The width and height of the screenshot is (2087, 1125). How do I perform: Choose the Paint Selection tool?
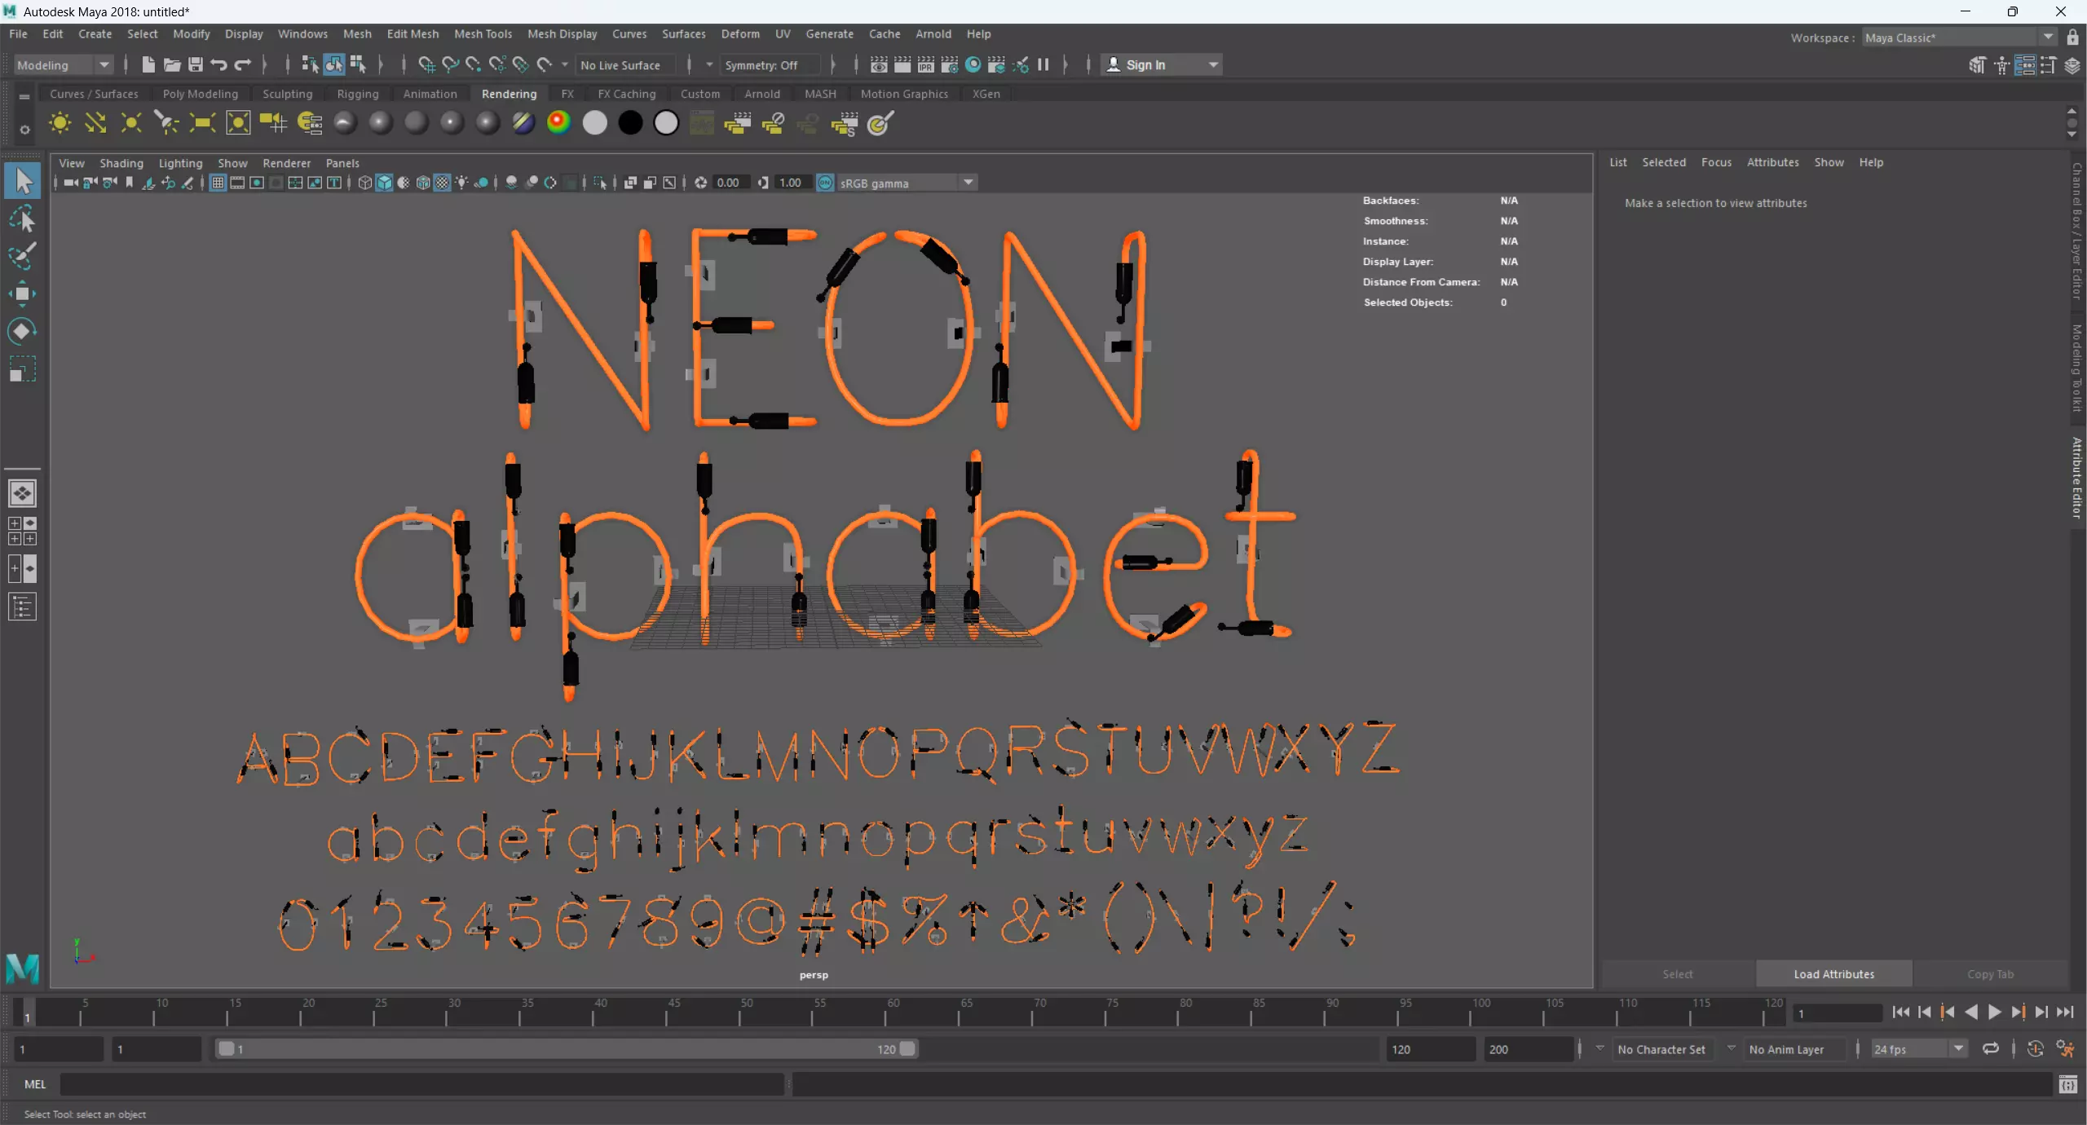(22, 256)
